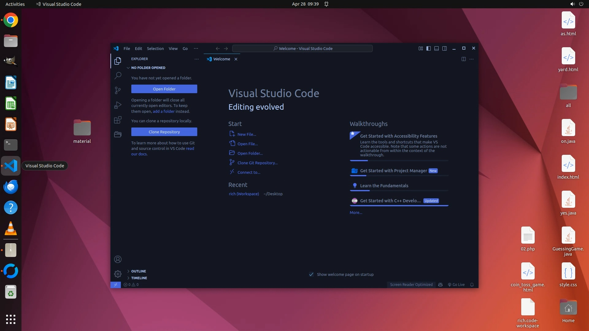Open the Project Manager sidebar icon
Viewport: 589px width, 331px height.
pos(118,134)
